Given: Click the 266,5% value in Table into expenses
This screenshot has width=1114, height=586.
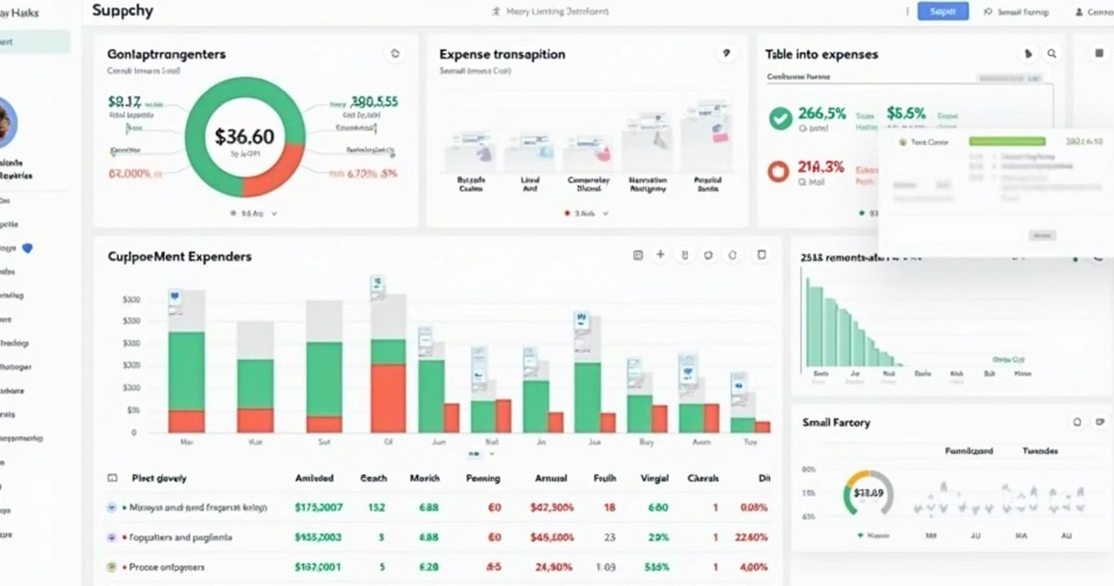Looking at the screenshot, I should [822, 114].
